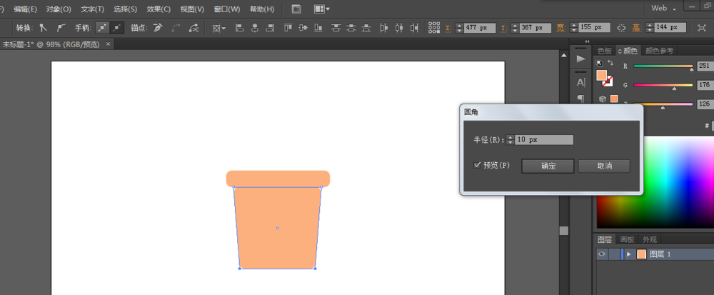Click the 宽 width input field
The image size is (714, 295).
click(594, 28)
